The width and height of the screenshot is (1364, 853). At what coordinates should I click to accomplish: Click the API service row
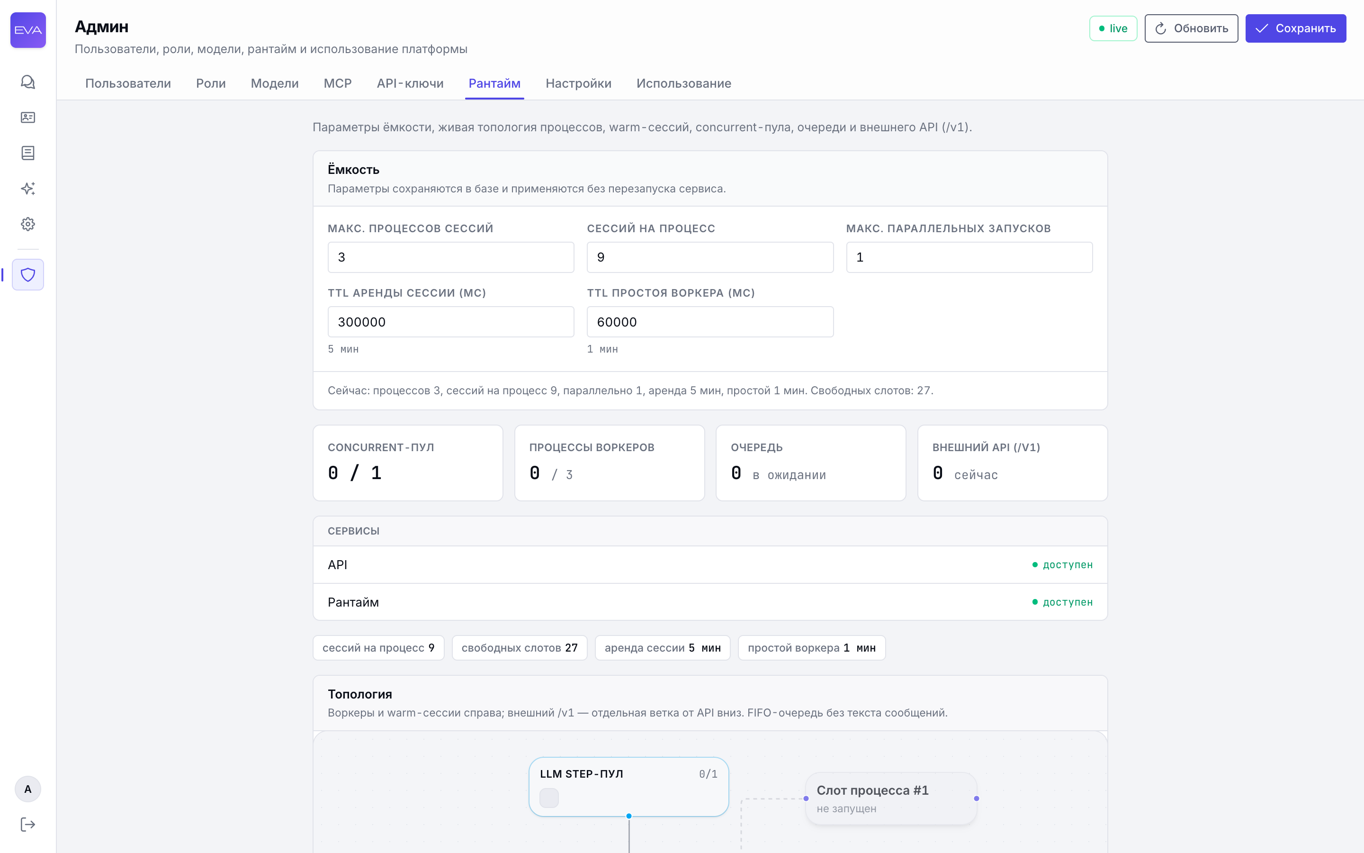pos(710,565)
